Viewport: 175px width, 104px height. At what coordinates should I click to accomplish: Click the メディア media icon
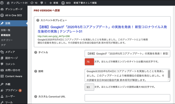click(x=2, y=52)
